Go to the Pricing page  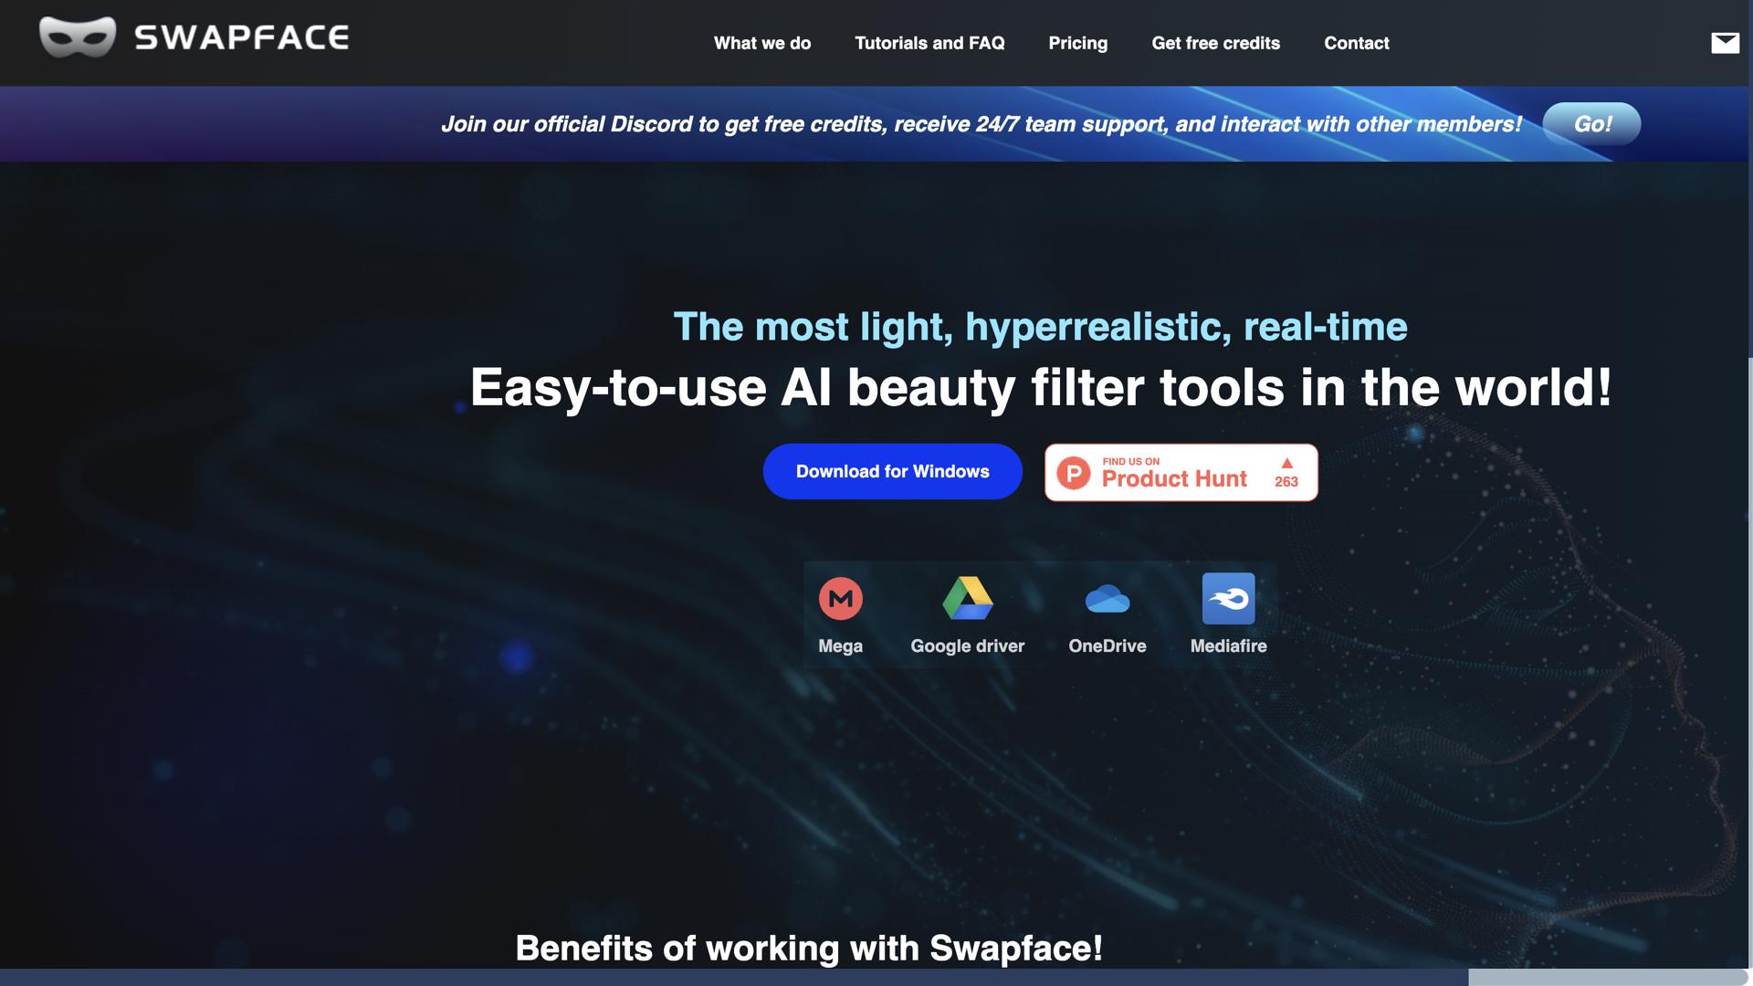(x=1077, y=43)
